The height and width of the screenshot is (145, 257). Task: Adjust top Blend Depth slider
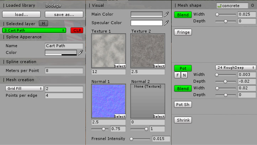226,21
